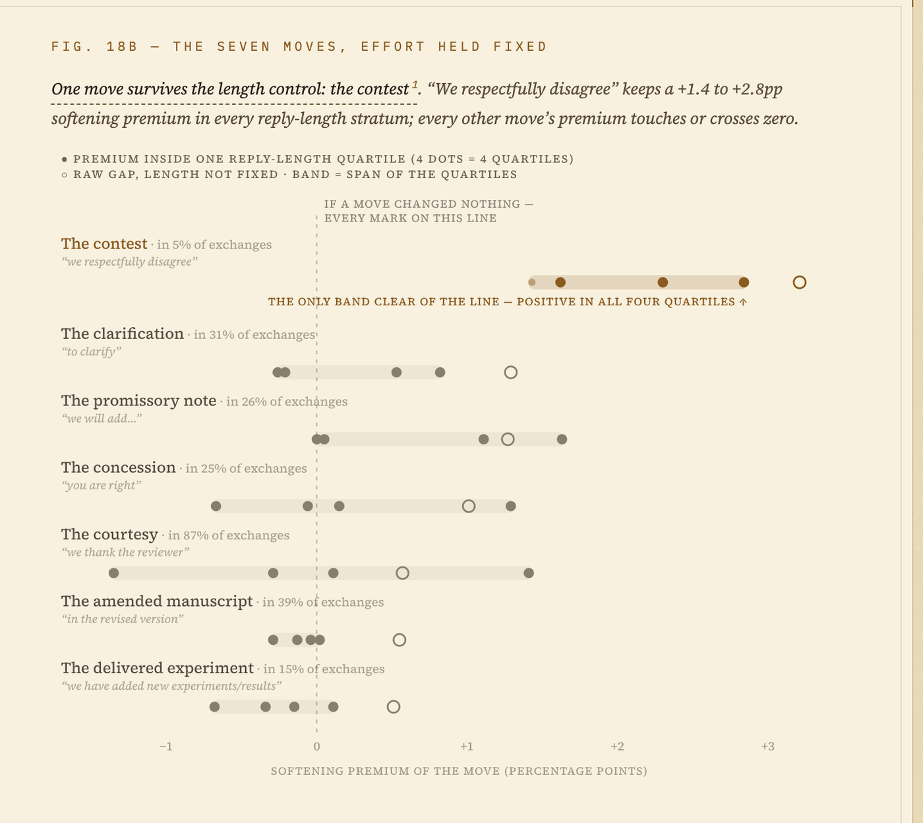Click the hollow raw-gap circle for the concession
The height and width of the screenshot is (823, 923).
tap(469, 506)
